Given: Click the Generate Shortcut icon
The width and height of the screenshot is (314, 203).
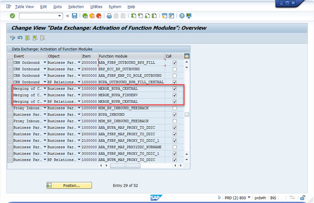Looking at the screenshot, I should coord(172,16).
